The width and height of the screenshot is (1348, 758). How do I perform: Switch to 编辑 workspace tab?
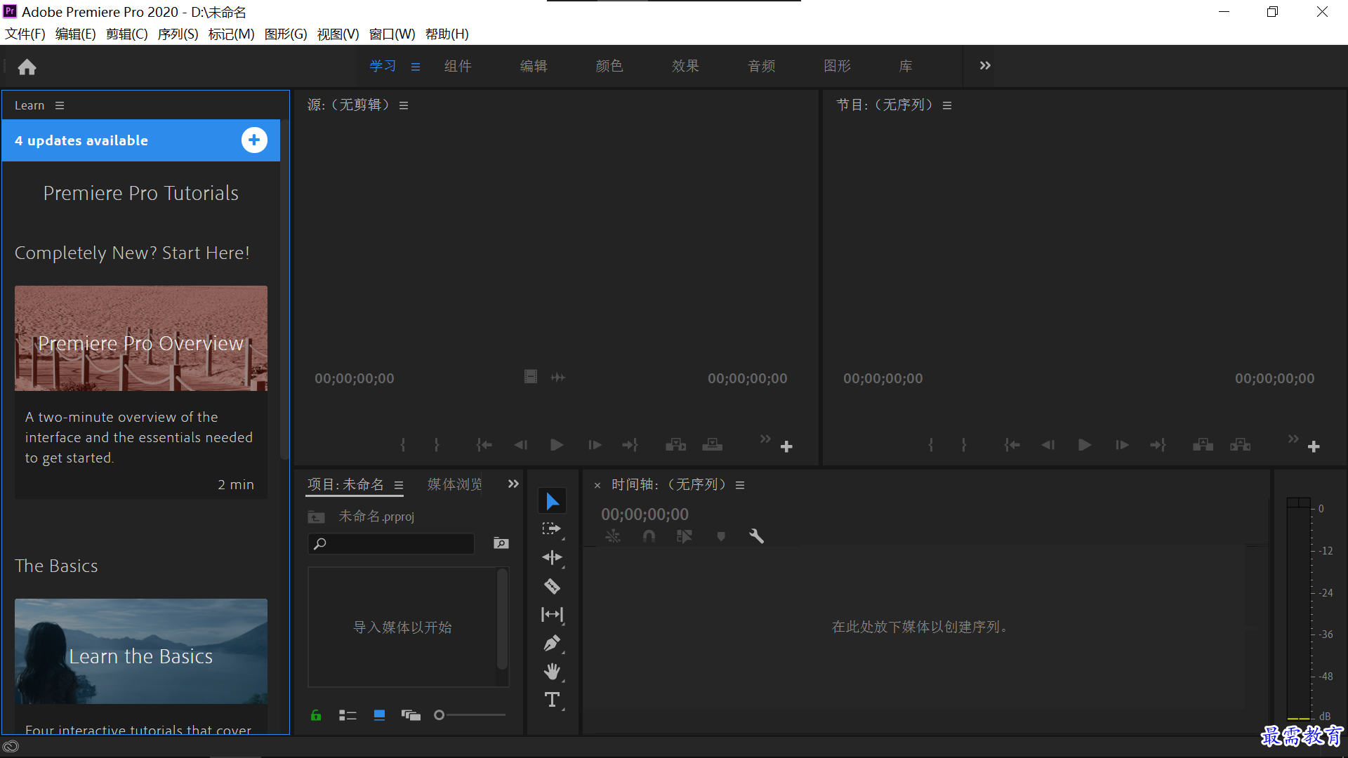pos(534,66)
